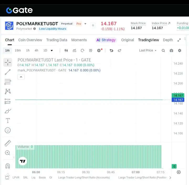Open the Trading Data tab
Viewport: 189px width, 185px height.
coord(57,40)
